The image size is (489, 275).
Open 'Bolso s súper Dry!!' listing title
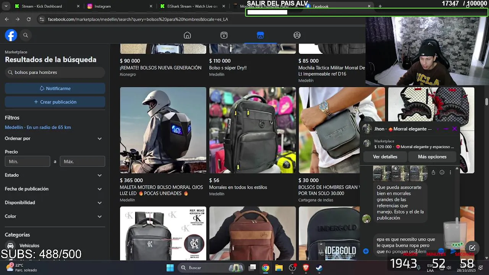click(228, 68)
